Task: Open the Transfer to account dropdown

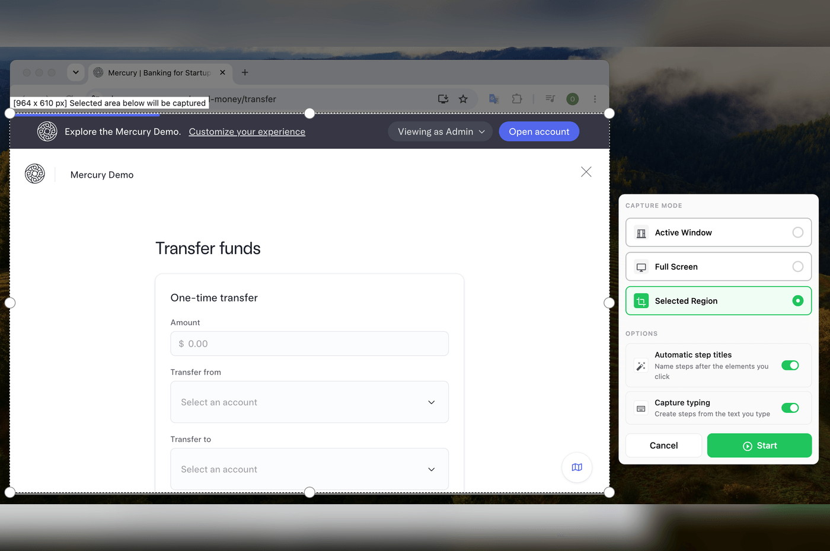Action: [309, 469]
